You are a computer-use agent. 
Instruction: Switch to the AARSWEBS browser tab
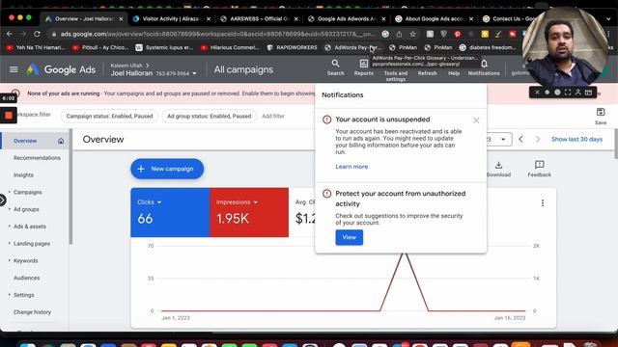click(x=260, y=19)
